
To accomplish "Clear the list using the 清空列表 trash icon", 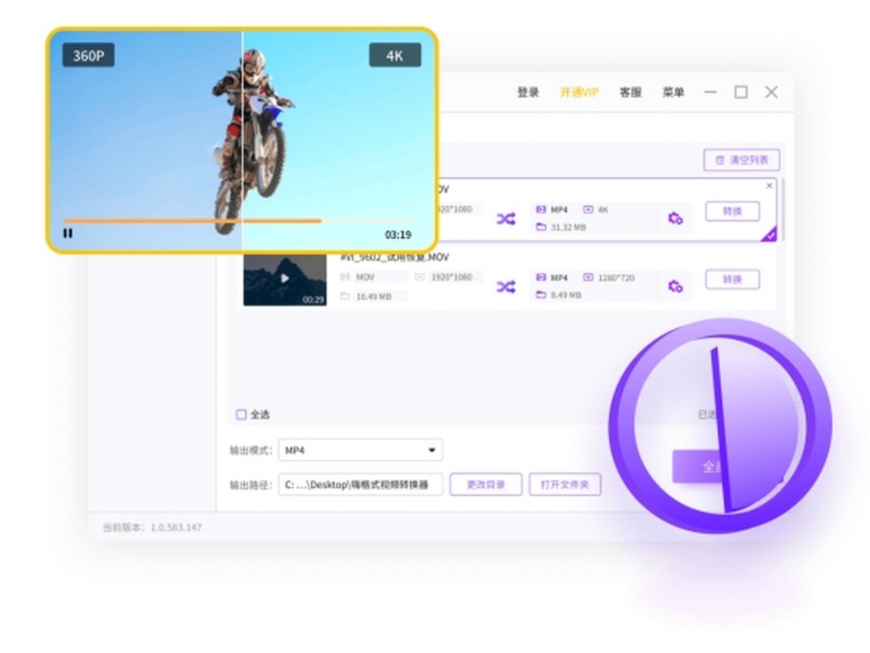I will 743,160.
